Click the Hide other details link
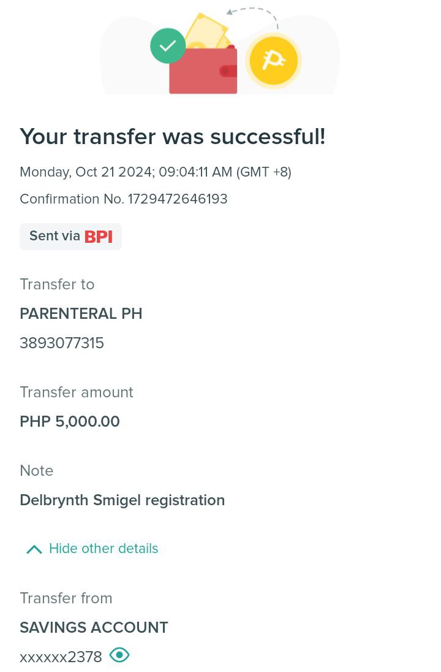 click(x=104, y=549)
